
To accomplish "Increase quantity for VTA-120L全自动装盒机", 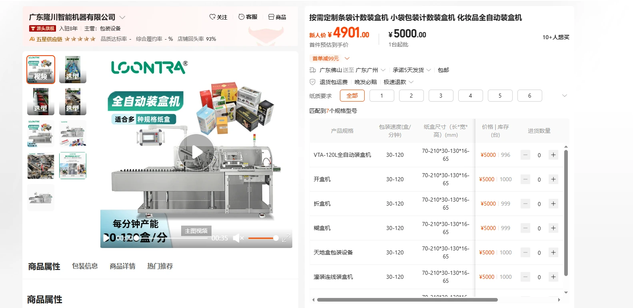I will [x=553, y=155].
